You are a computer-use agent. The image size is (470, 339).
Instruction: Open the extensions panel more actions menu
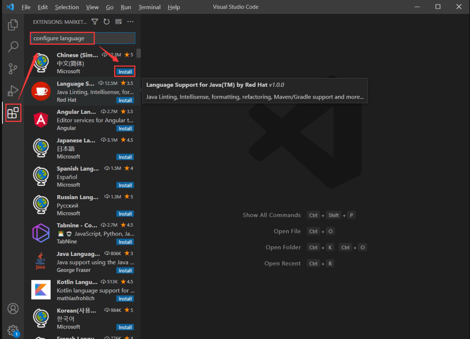pyautogui.click(x=130, y=22)
